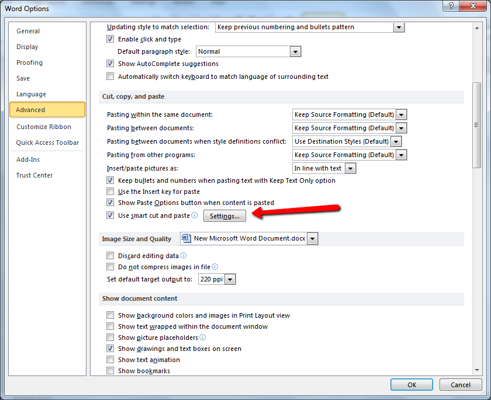Change the default target output ppi dropdown
Screen dimensions: 491x400
click(x=230, y=280)
